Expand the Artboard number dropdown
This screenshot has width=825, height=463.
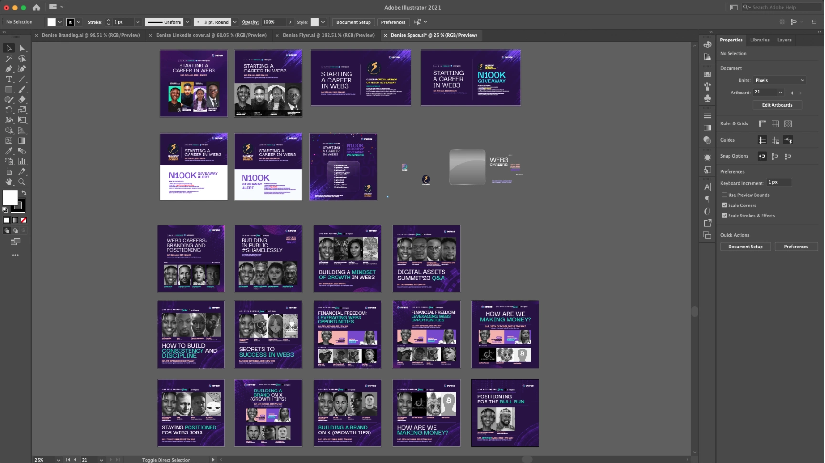coord(780,93)
